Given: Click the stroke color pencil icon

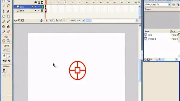Looking at the screenshot, I should click(x=4, y=50).
